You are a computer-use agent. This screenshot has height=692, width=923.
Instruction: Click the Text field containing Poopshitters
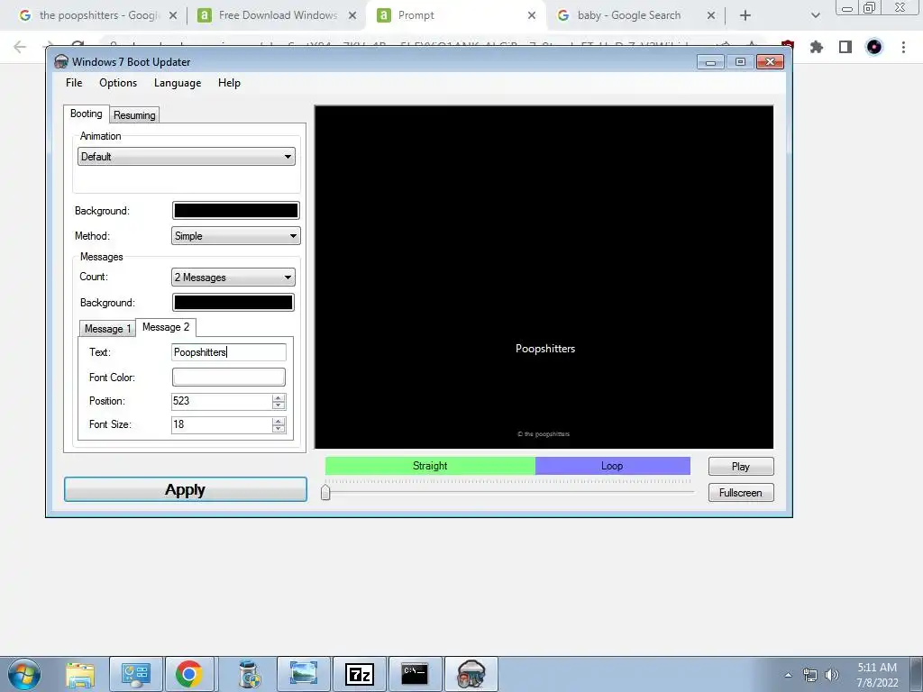228,352
